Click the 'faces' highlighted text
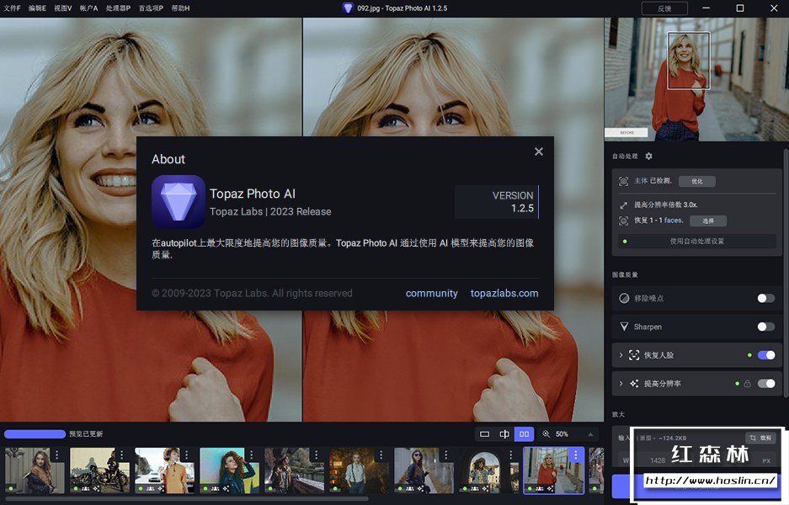The height and width of the screenshot is (505, 789). click(x=674, y=221)
